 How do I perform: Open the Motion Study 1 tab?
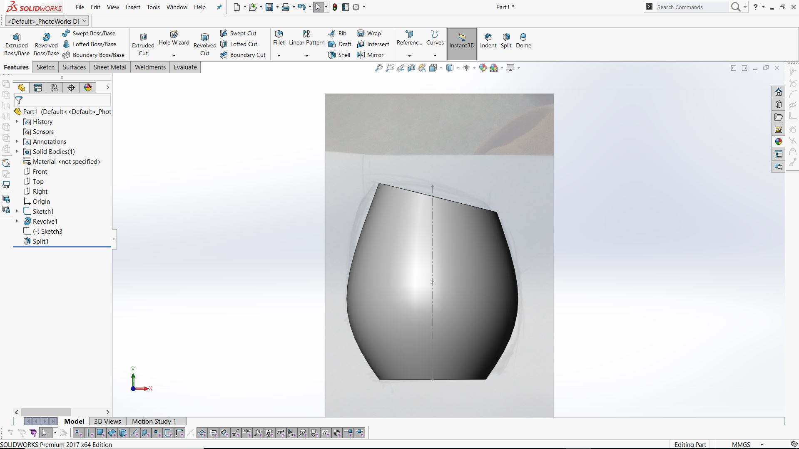154,422
